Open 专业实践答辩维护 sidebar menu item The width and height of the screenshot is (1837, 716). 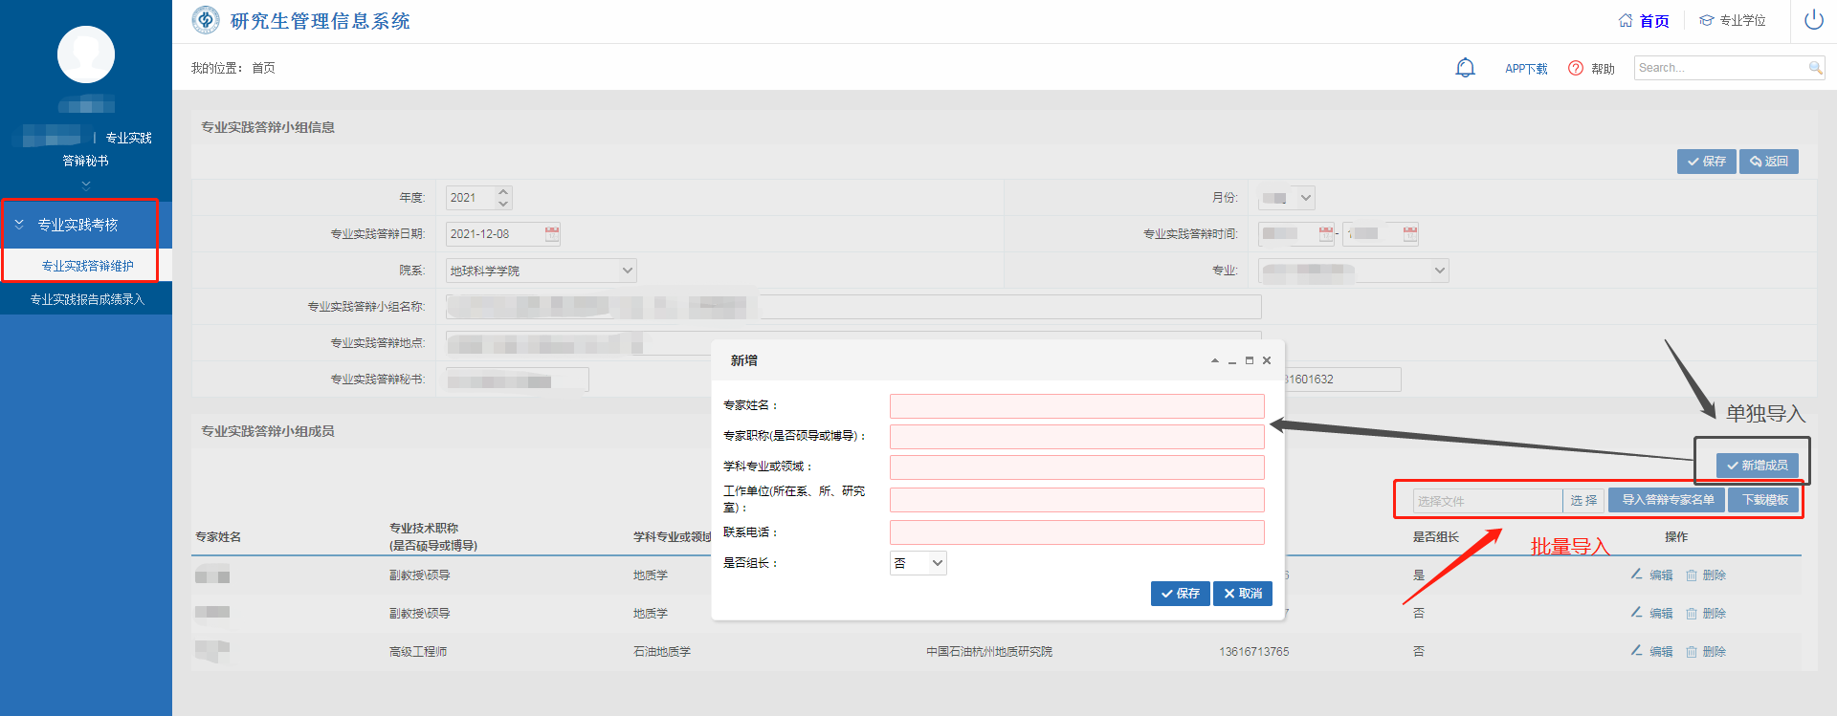tap(87, 266)
